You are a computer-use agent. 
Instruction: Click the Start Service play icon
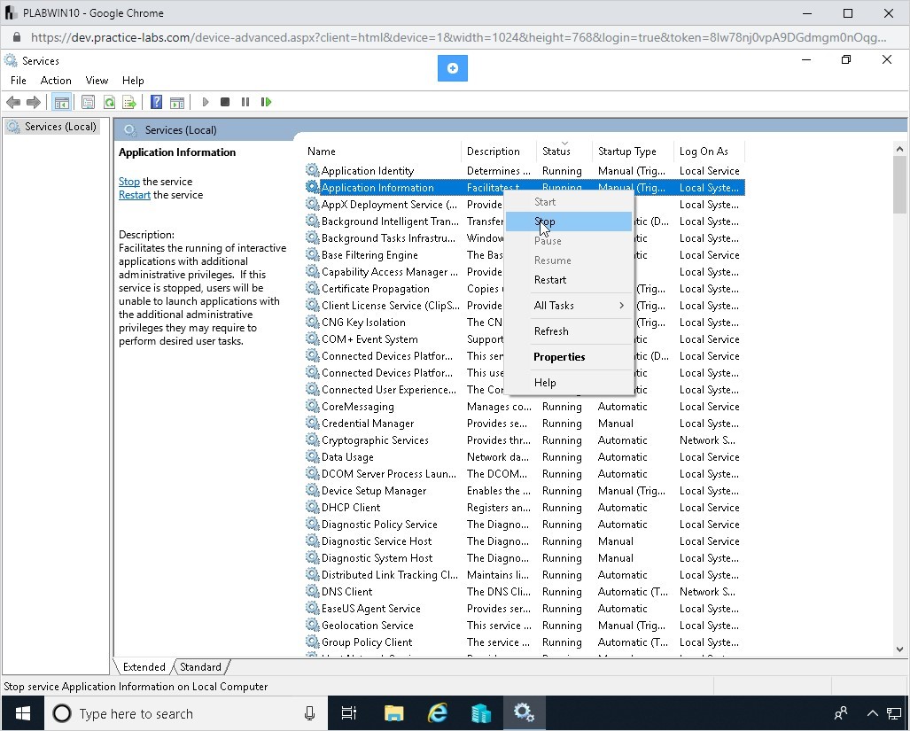pyautogui.click(x=205, y=102)
